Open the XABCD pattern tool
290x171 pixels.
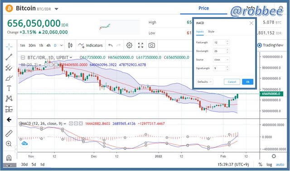9,99
